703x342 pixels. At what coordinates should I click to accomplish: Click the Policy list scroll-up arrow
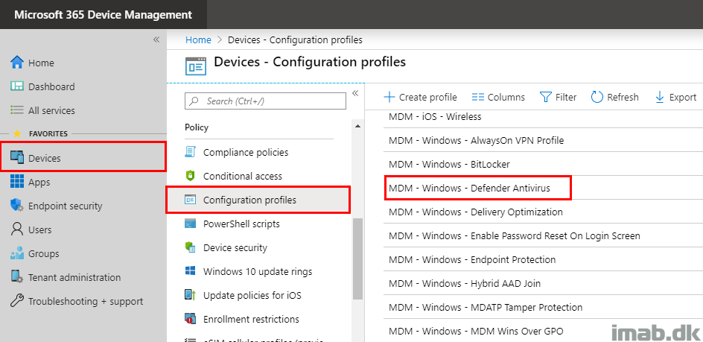(357, 127)
